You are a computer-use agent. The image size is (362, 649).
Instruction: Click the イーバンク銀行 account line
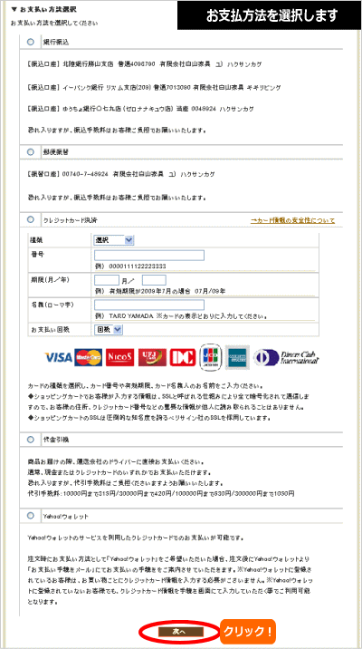tap(154, 88)
